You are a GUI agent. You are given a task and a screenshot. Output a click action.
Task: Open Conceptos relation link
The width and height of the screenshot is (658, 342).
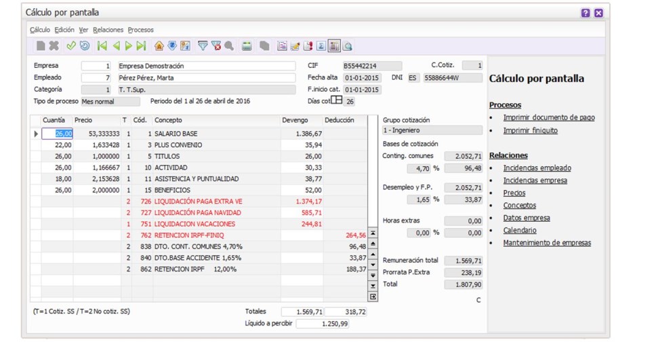click(x=520, y=206)
